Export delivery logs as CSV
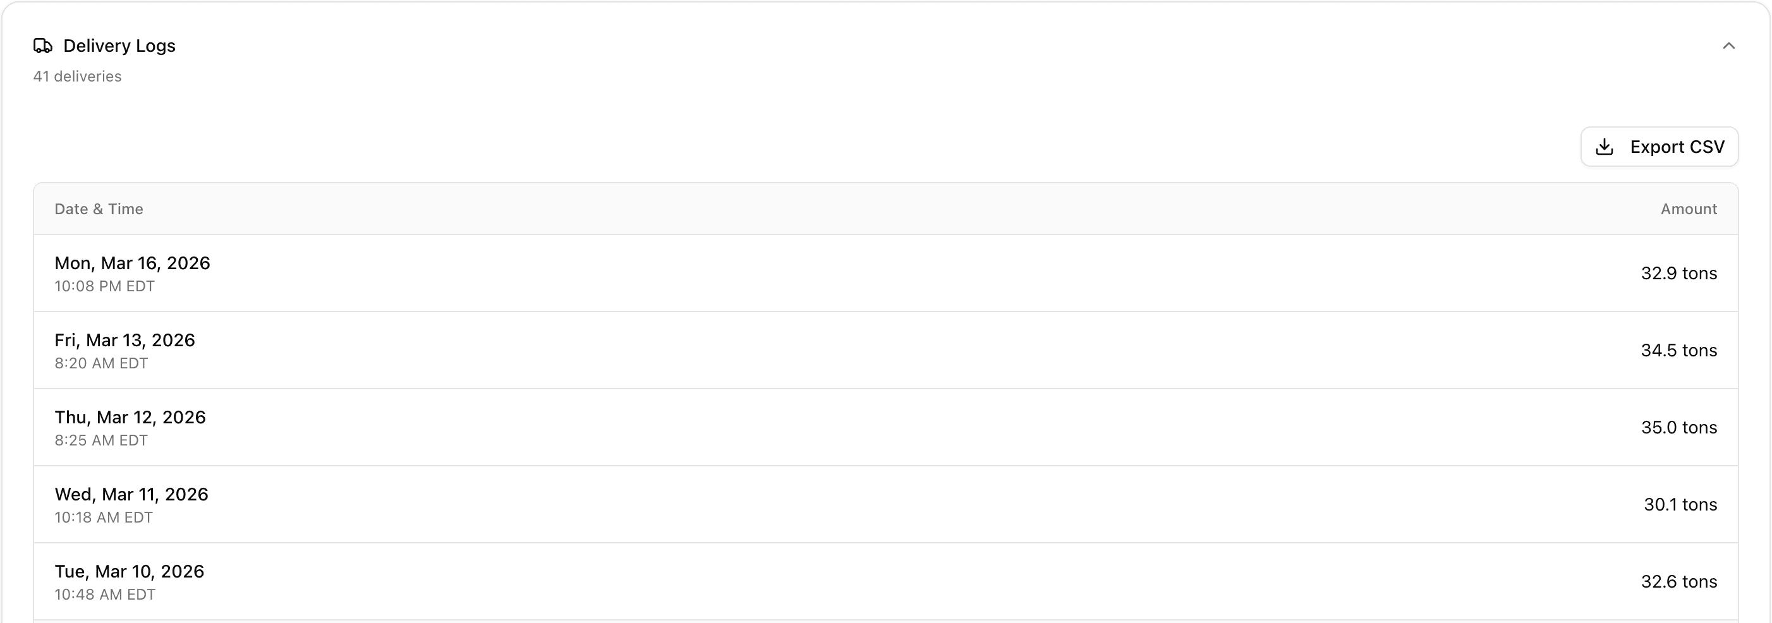1772x623 pixels. (x=1659, y=147)
